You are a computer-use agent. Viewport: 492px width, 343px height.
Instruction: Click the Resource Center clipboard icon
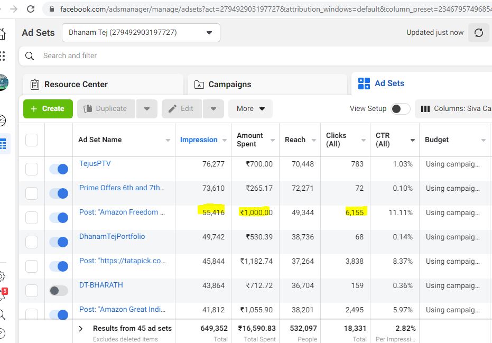click(x=34, y=85)
